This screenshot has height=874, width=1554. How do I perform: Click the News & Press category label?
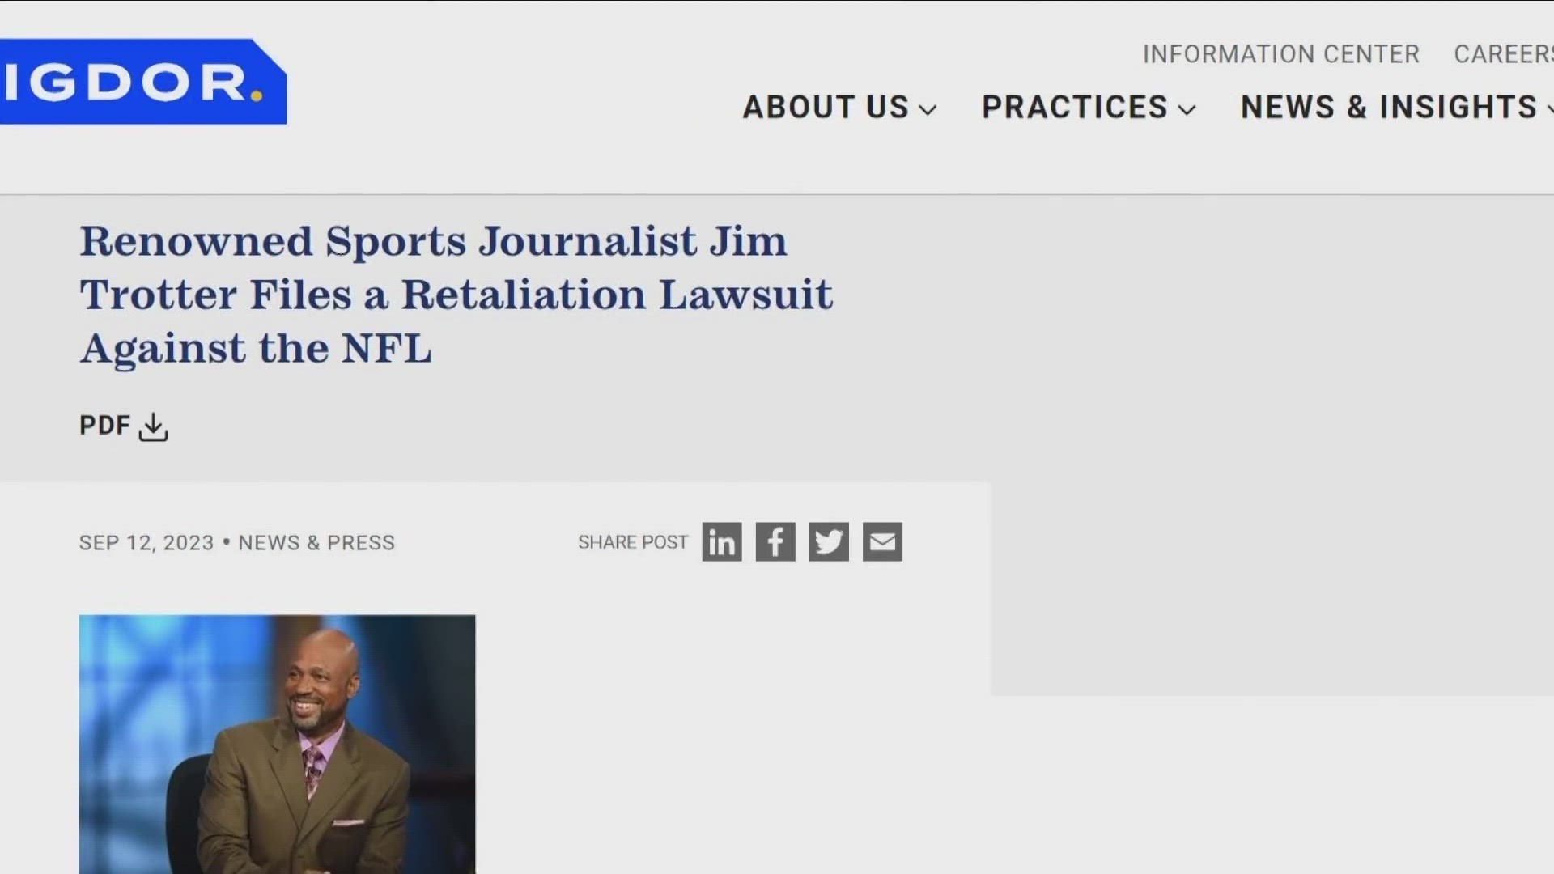tap(316, 543)
